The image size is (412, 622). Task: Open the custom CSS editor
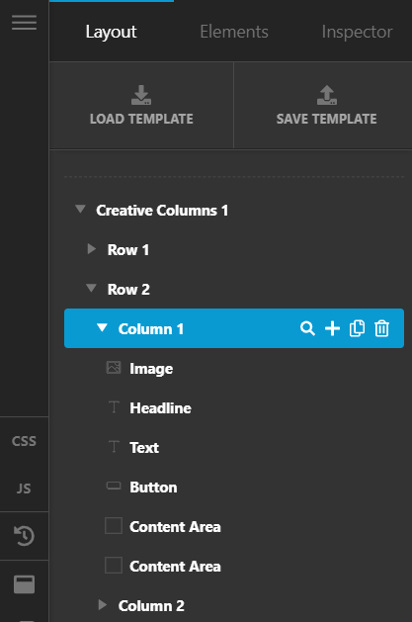click(x=24, y=441)
